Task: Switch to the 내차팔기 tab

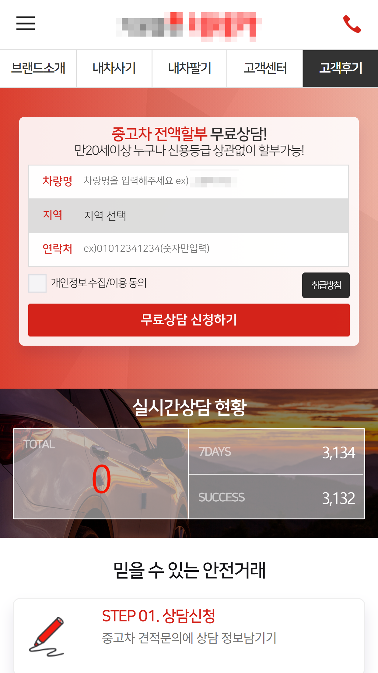Action: click(x=190, y=69)
